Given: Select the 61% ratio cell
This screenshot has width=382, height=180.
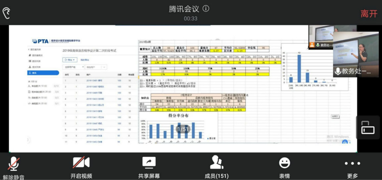Looking at the screenshot, I should click(x=168, y=63).
